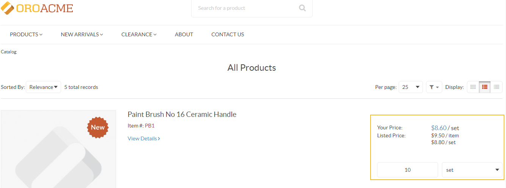Screen dimensions: 506x188
Task: Open the Contact Us page
Action: tap(228, 34)
